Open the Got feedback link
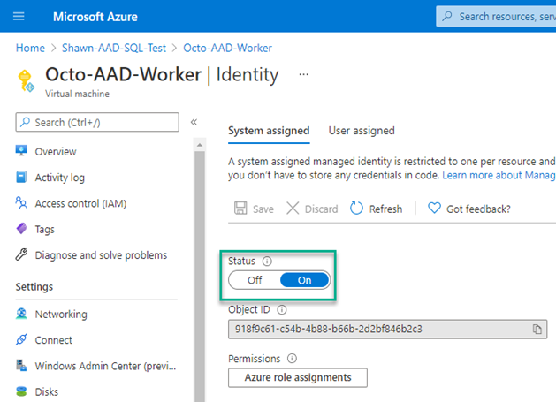The height and width of the screenshot is (402, 556). point(468,209)
